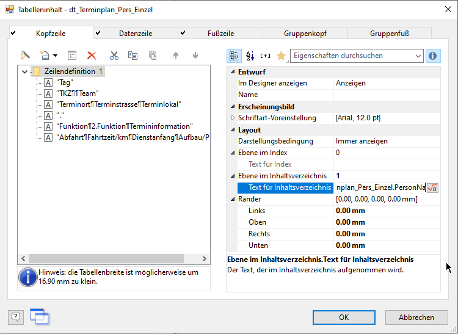Toggle the blue info description icon
This screenshot has width=458, height=334.
tap(433, 56)
